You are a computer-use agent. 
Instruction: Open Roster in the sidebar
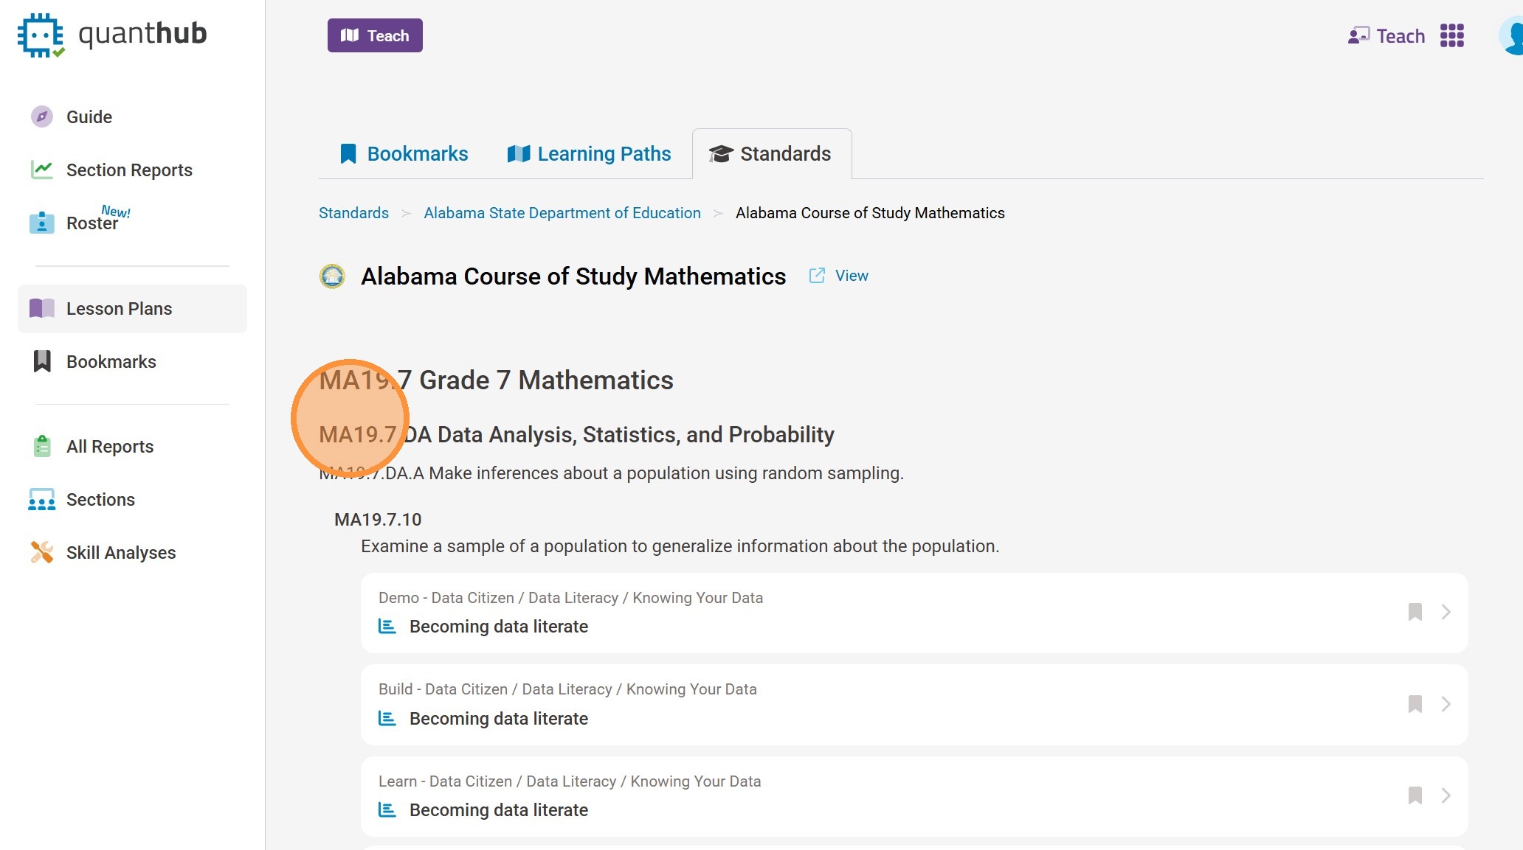point(91,223)
